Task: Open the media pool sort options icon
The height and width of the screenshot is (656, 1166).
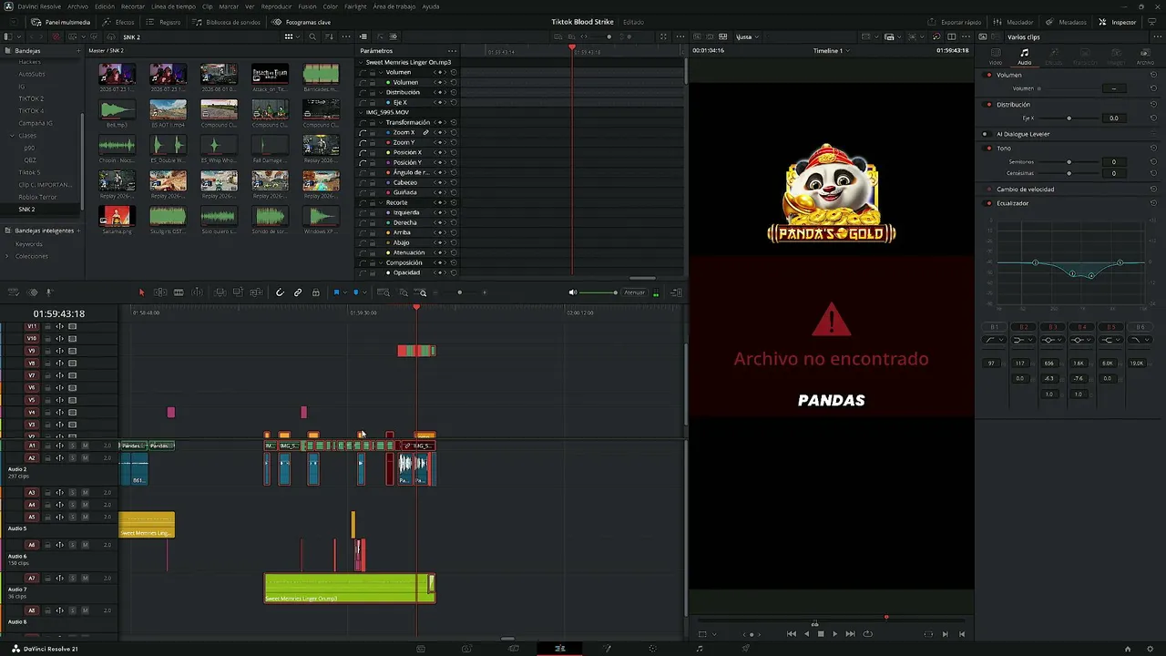Action: click(x=330, y=37)
